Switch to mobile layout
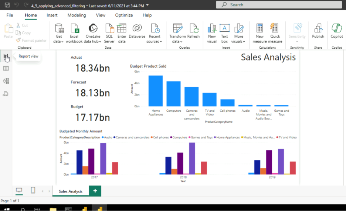This screenshot has width=346, height=211. click(x=33, y=190)
